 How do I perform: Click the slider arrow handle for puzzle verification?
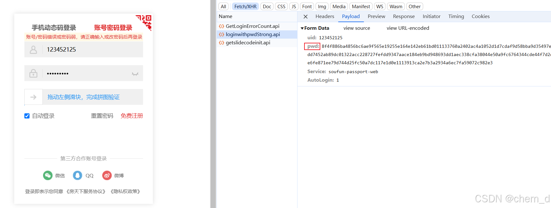tap(34, 97)
